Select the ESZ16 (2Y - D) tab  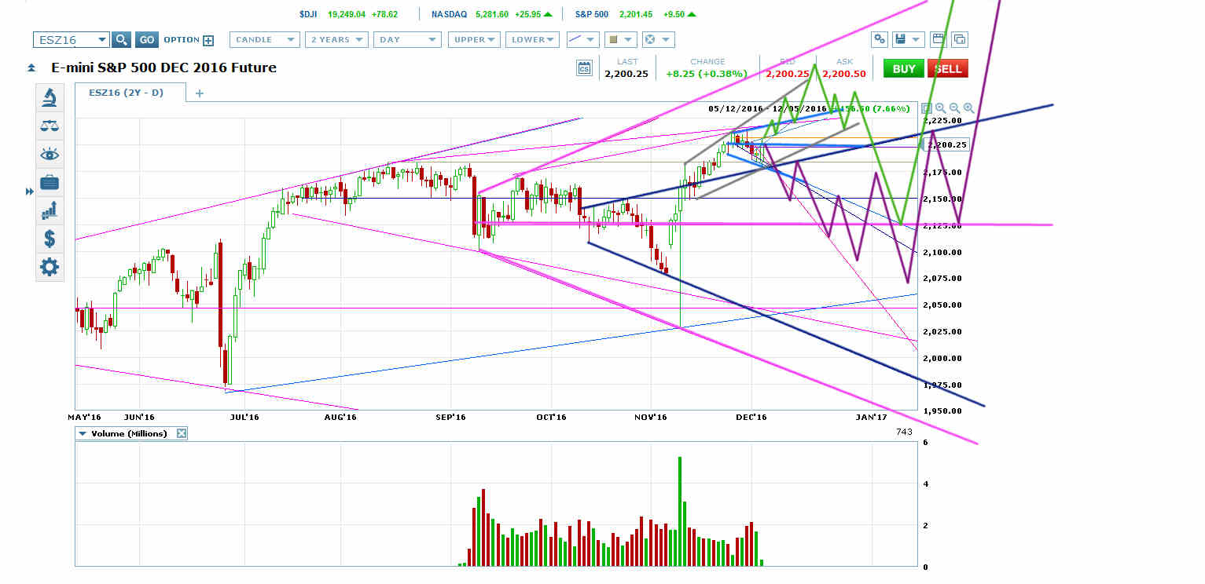(130, 93)
